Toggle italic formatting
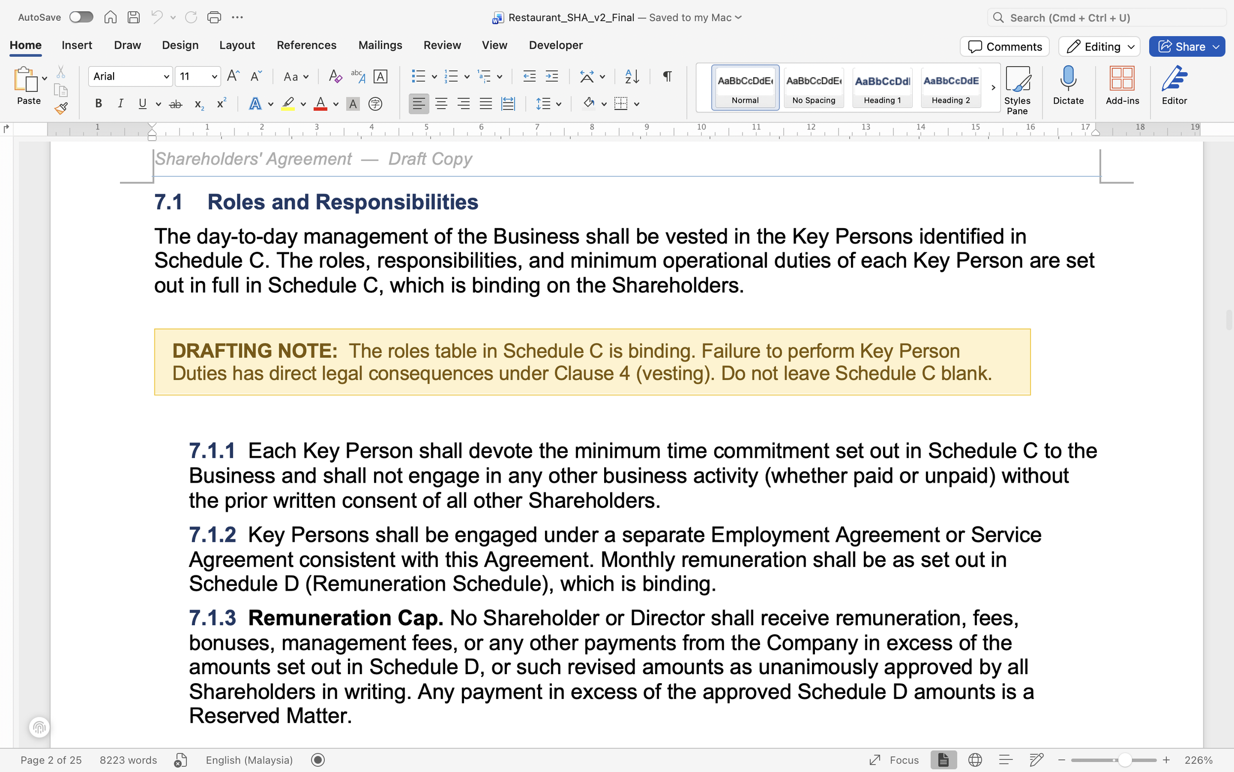This screenshot has height=772, width=1234. tap(120, 104)
